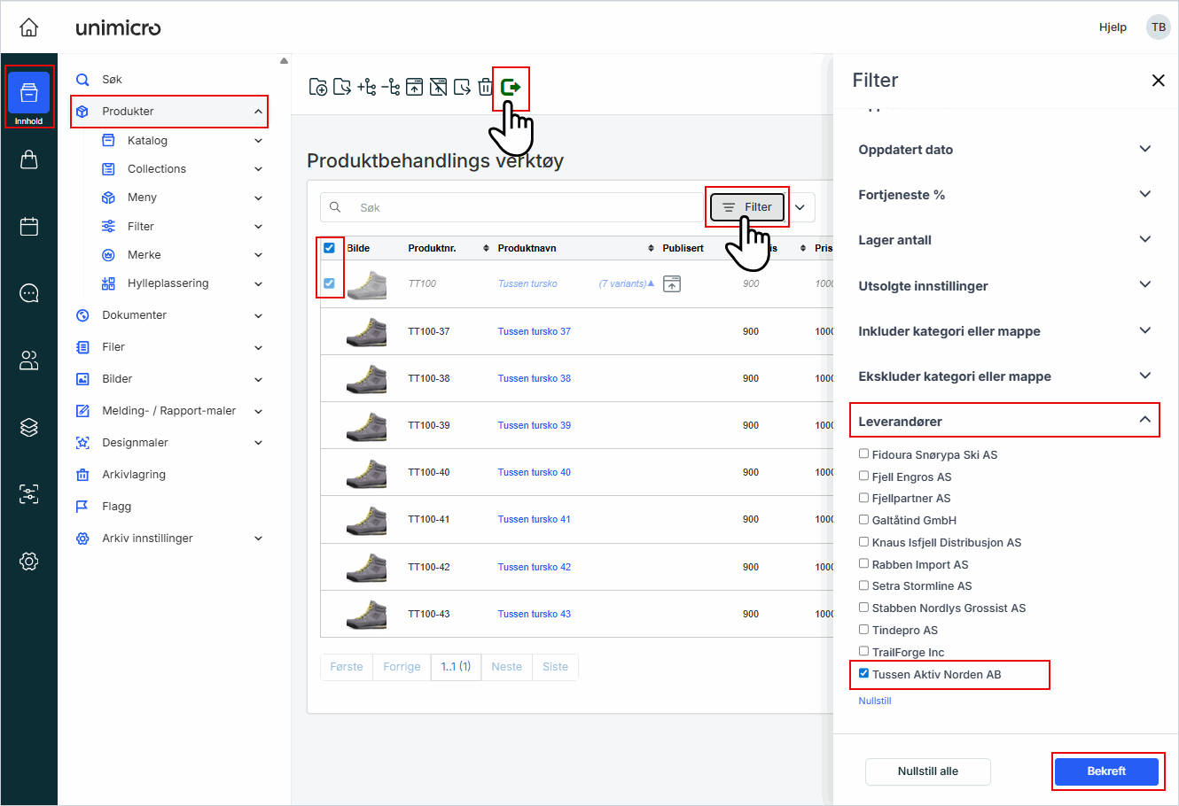Open the stacked layers section in the left rail
The height and width of the screenshot is (806, 1179).
coord(29,427)
